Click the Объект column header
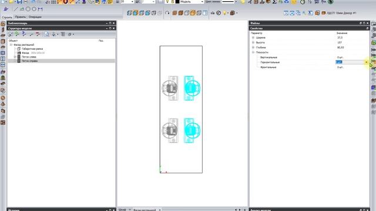This screenshot has height=211, width=376. pos(13,40)
